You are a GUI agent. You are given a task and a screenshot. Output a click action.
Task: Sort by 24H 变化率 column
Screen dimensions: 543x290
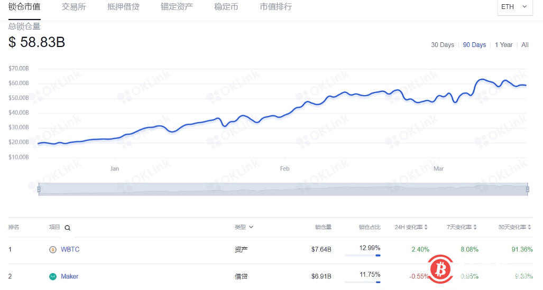click(411, 227)
